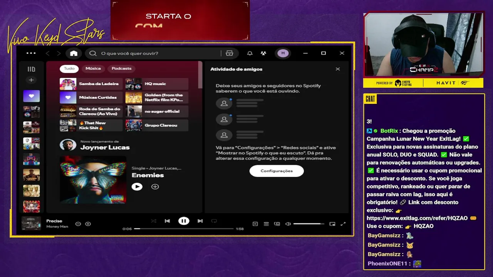Skip to next track
Screen dimensions: 493x277
(200, 221)
